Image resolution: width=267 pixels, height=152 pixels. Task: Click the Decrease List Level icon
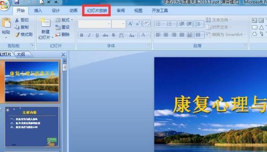[x=182, y=24]
